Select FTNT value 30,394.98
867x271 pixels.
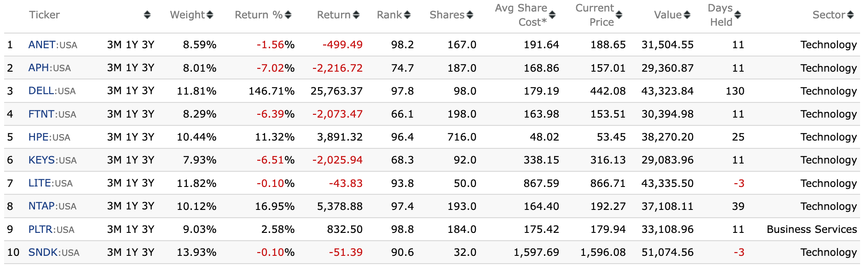(x=667, y=114)
